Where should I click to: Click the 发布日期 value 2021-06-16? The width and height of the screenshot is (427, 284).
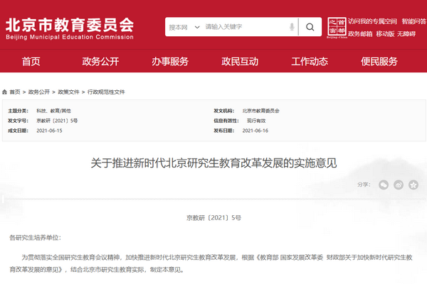[255, 131]
